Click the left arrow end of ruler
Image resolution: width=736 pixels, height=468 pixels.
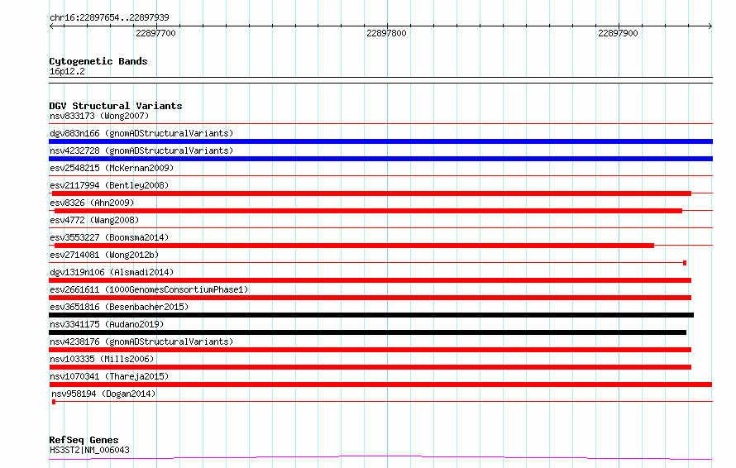coord(51,26)
